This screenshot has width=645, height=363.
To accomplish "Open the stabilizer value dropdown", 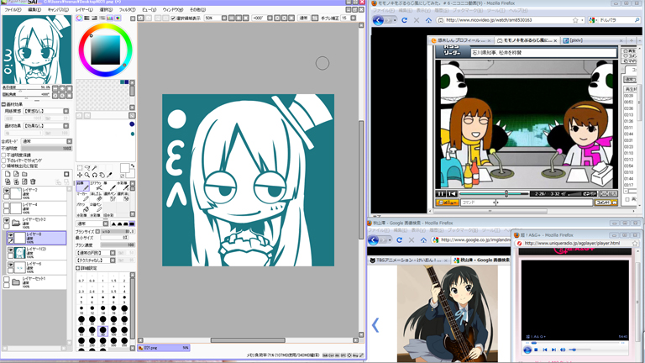I will coord(353,18).
